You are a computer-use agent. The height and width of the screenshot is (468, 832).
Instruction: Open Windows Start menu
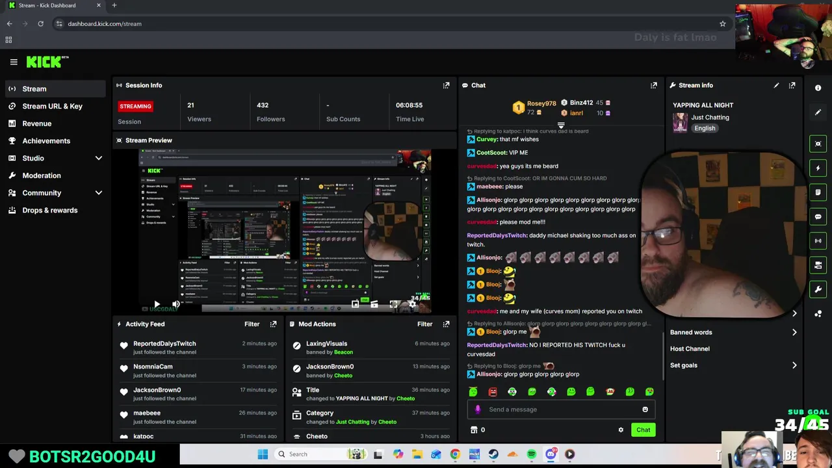263,454
